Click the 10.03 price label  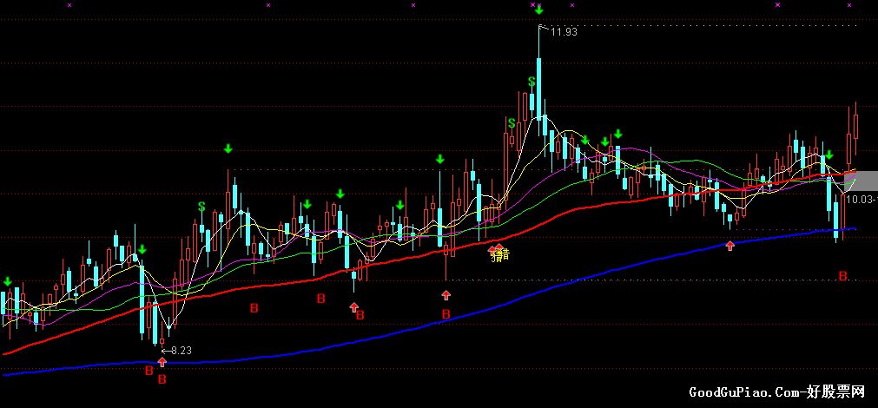(861, 200)
